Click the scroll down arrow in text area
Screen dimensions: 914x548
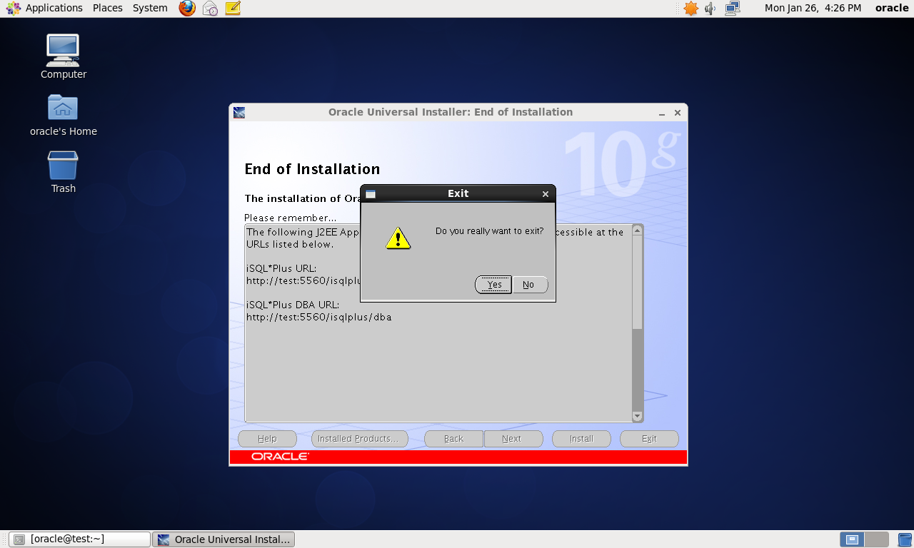pyautogui.click(x=638, y=416)
